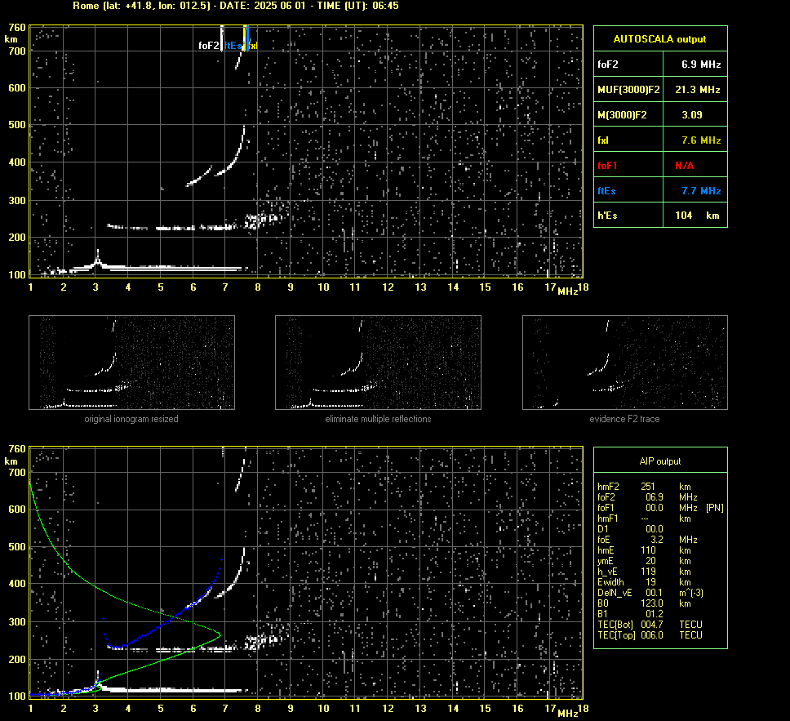790x721 pixels.
Task: Click the fxI 7.6 MHz value
Action: [x=701, y=140]
